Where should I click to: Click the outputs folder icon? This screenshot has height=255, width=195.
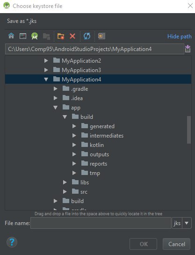85,153
